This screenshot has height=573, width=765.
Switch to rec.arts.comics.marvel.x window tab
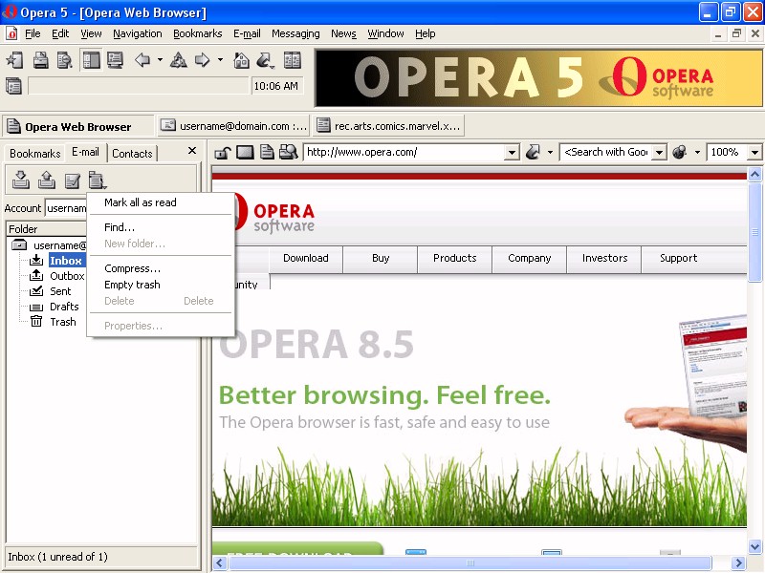click(x=388, y=126)
